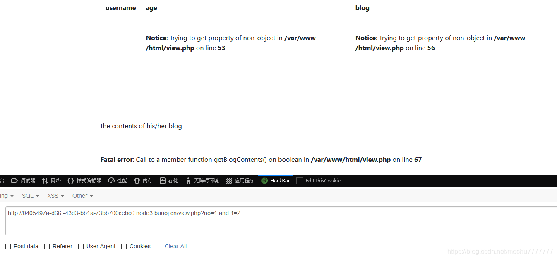
Task: Open the 性能 (Performance) devtools tab
Action: (118, 181)
